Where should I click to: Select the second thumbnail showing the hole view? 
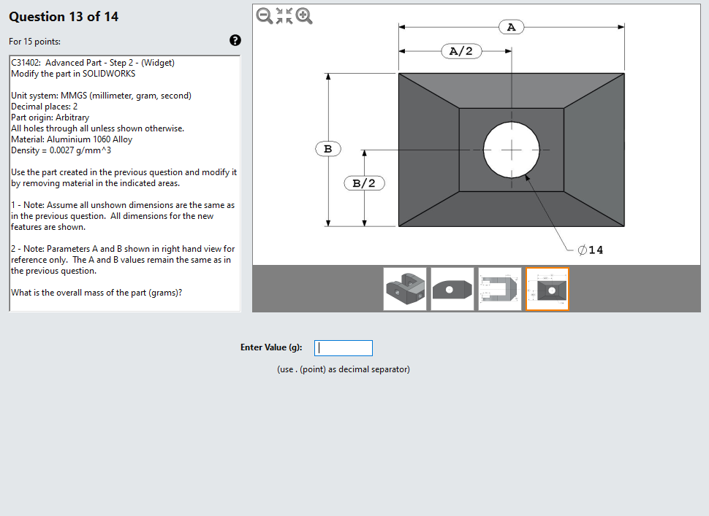(x=452, y=288)
